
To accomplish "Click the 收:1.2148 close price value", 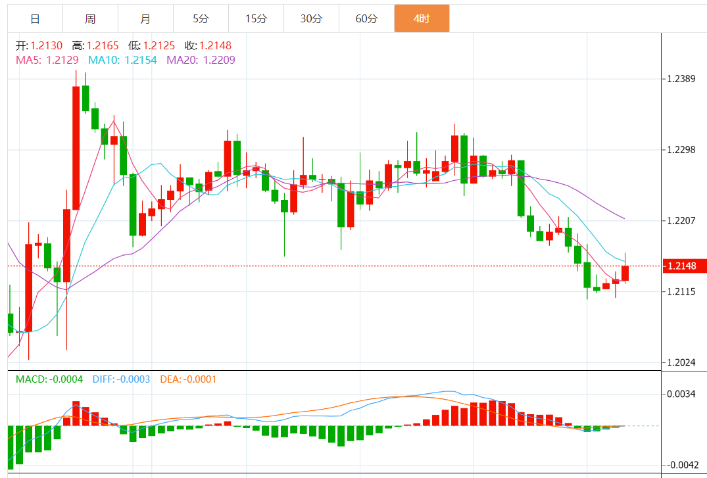I will click(208, 45).
